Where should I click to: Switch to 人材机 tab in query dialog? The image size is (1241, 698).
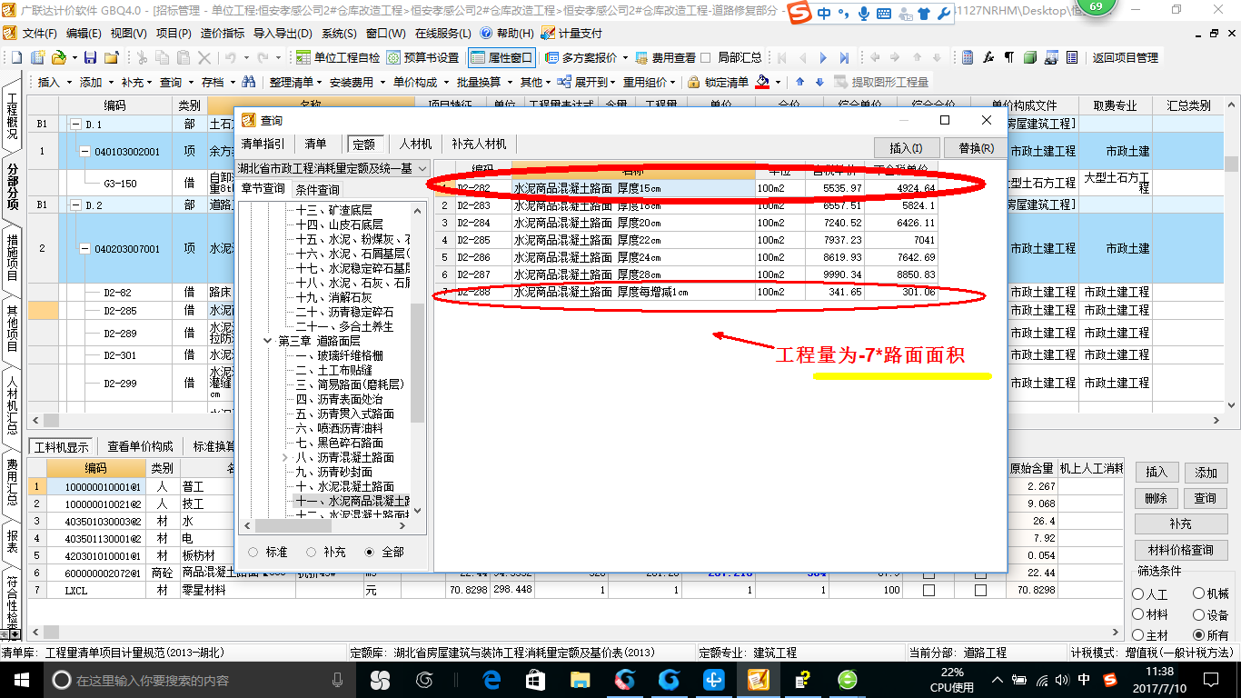point(414,144)
